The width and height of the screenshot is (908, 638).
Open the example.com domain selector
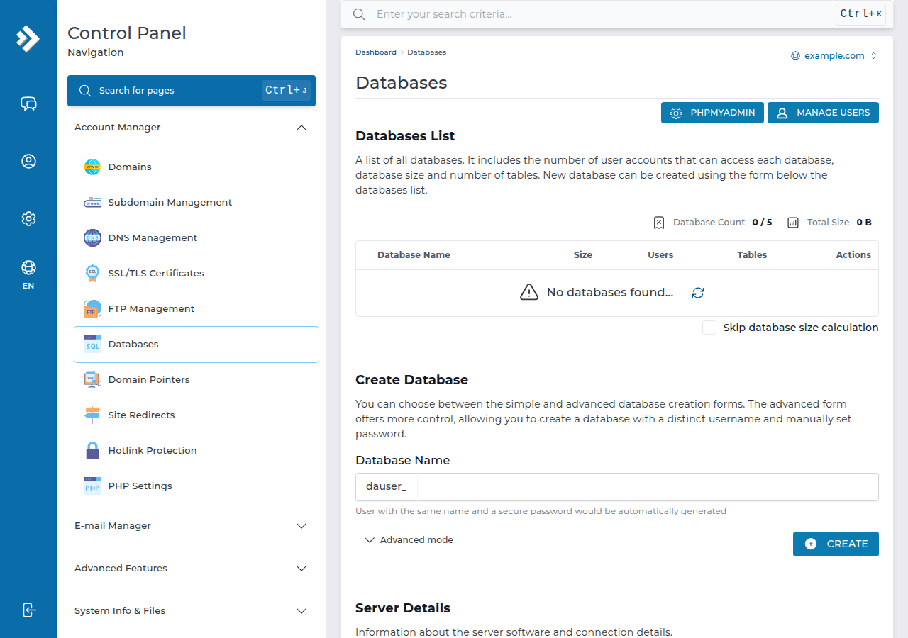[x=834, y=56]
